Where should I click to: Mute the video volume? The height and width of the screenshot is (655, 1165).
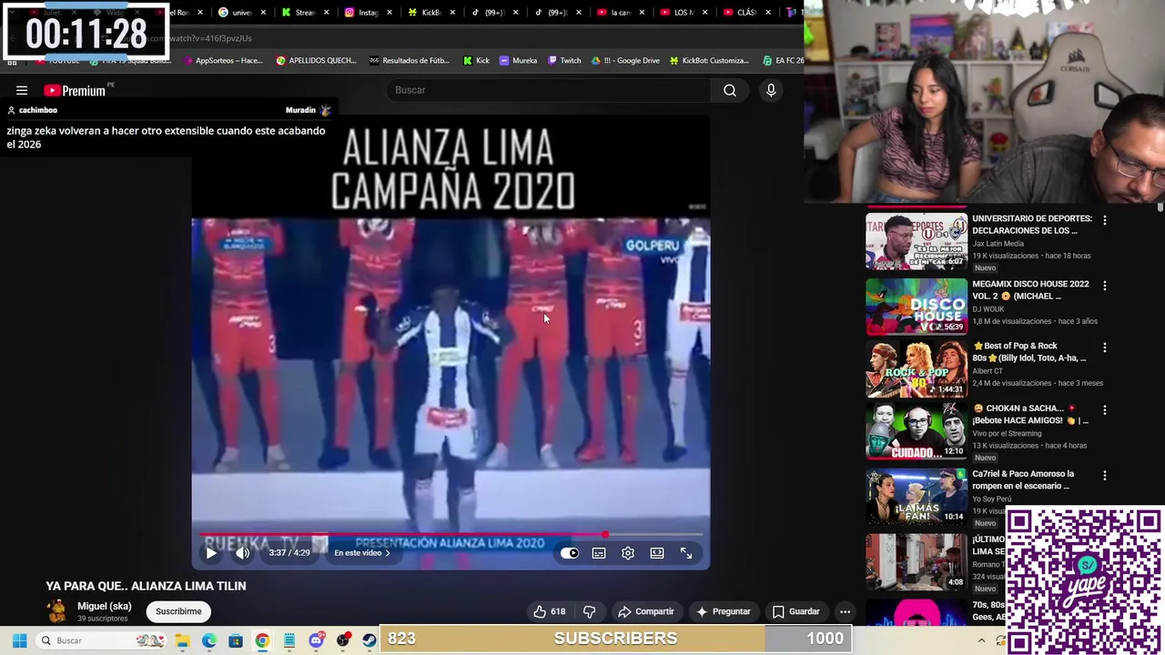click(242, 553)
